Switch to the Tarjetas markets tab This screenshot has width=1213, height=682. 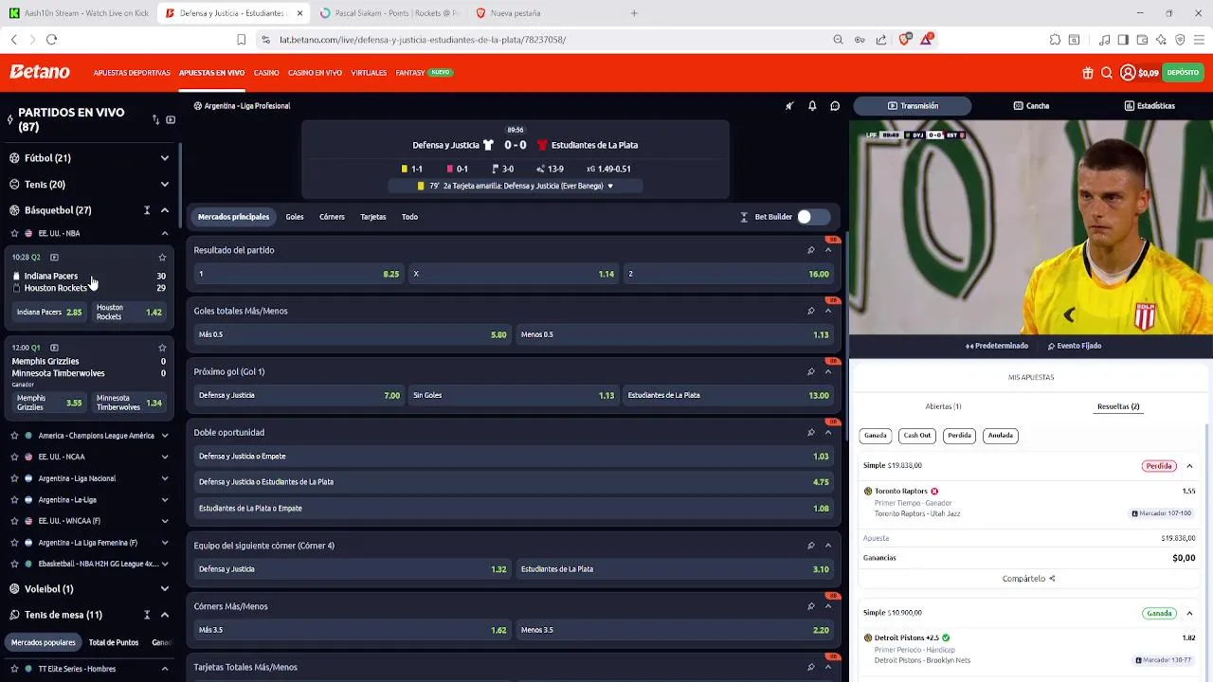tap(372, 217)
